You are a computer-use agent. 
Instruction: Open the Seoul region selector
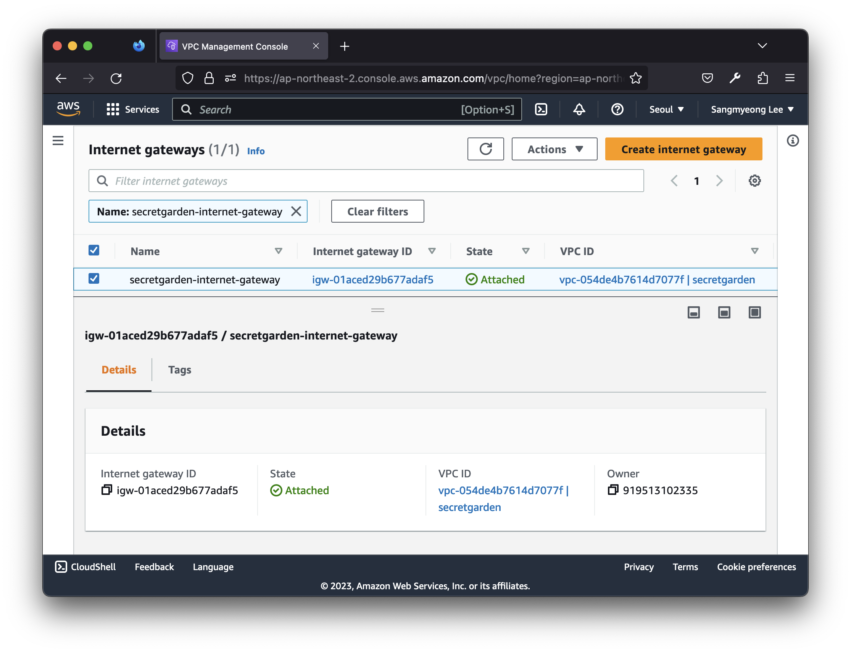666,110
